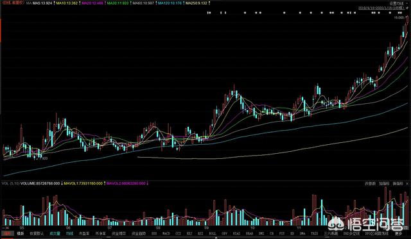This screenshot has height=239, width=411.
Task: Select the OBV indicator tab
Action: tap(224, 233)
